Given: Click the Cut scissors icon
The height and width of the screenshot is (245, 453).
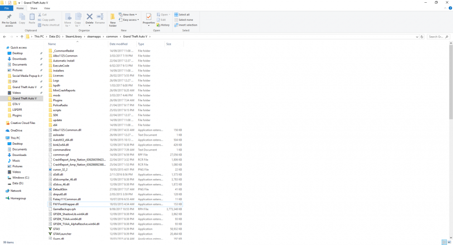Looking at the screenshot, I should click(x=39, y=14).
